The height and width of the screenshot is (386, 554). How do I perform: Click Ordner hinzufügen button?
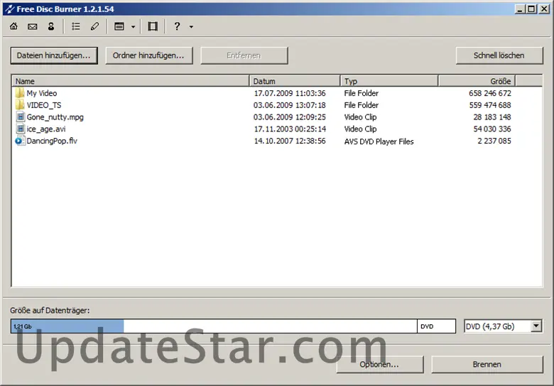pos(148,55)
